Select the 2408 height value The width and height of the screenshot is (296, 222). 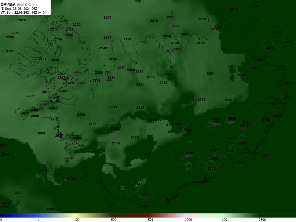(185, 34)
